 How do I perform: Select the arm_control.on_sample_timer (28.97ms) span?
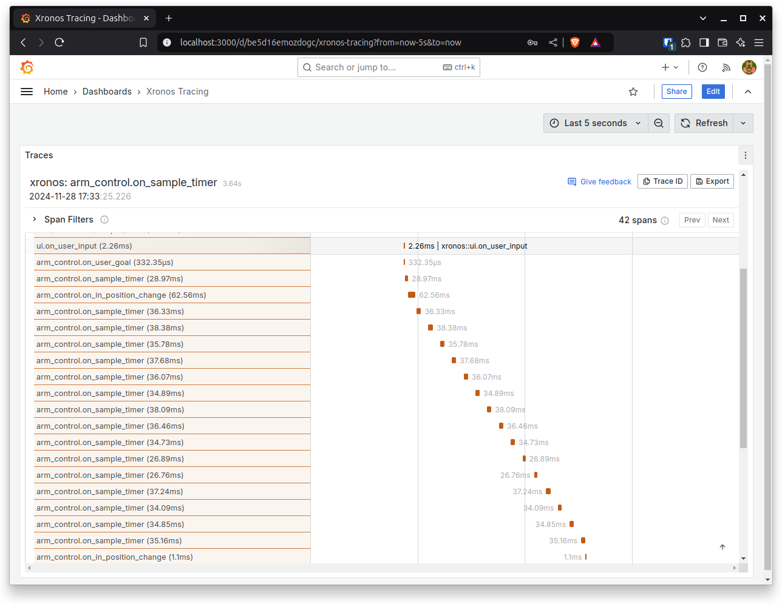[x=172, y=279]
